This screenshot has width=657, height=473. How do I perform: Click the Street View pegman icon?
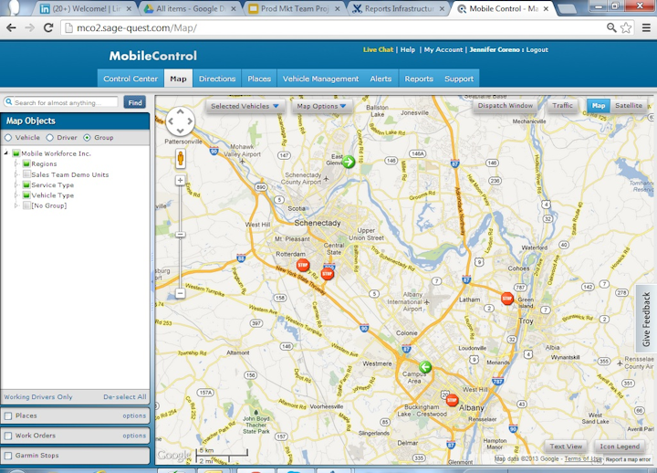[x=180, y=159]
